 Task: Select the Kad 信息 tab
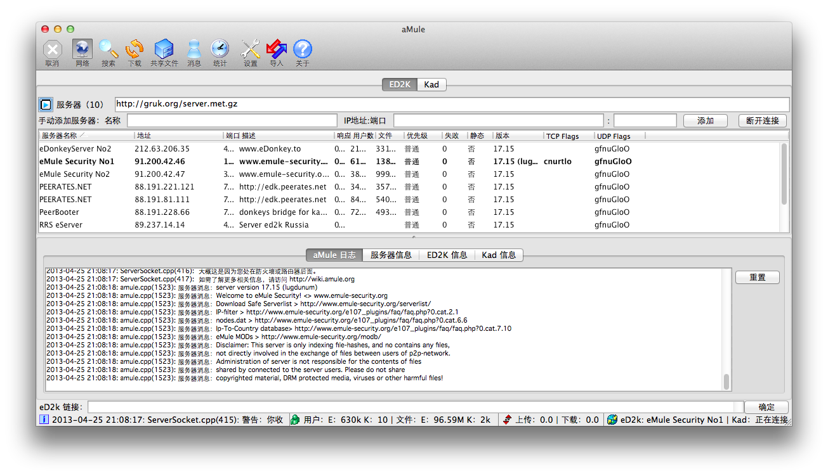coord(499,255)
